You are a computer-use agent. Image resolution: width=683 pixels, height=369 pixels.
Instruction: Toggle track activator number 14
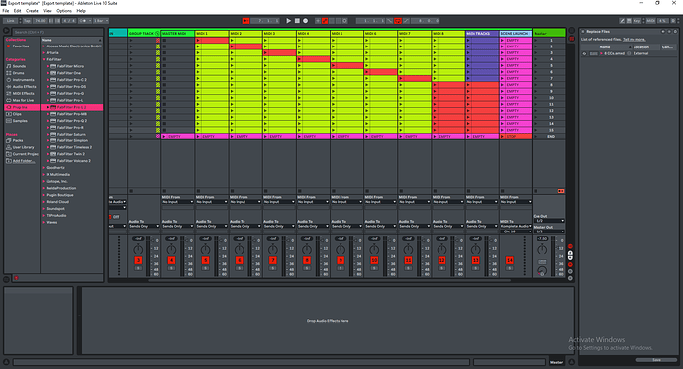point(509,260)
